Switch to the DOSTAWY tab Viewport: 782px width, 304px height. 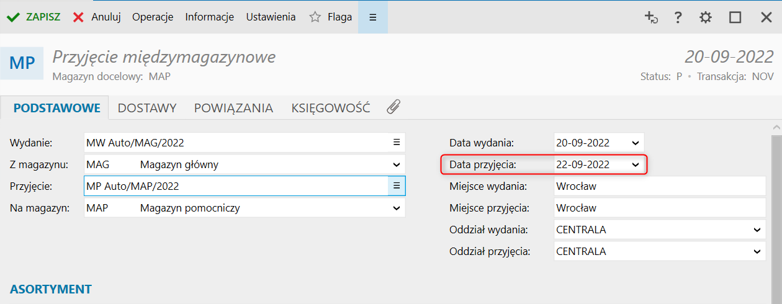[147, 108]
